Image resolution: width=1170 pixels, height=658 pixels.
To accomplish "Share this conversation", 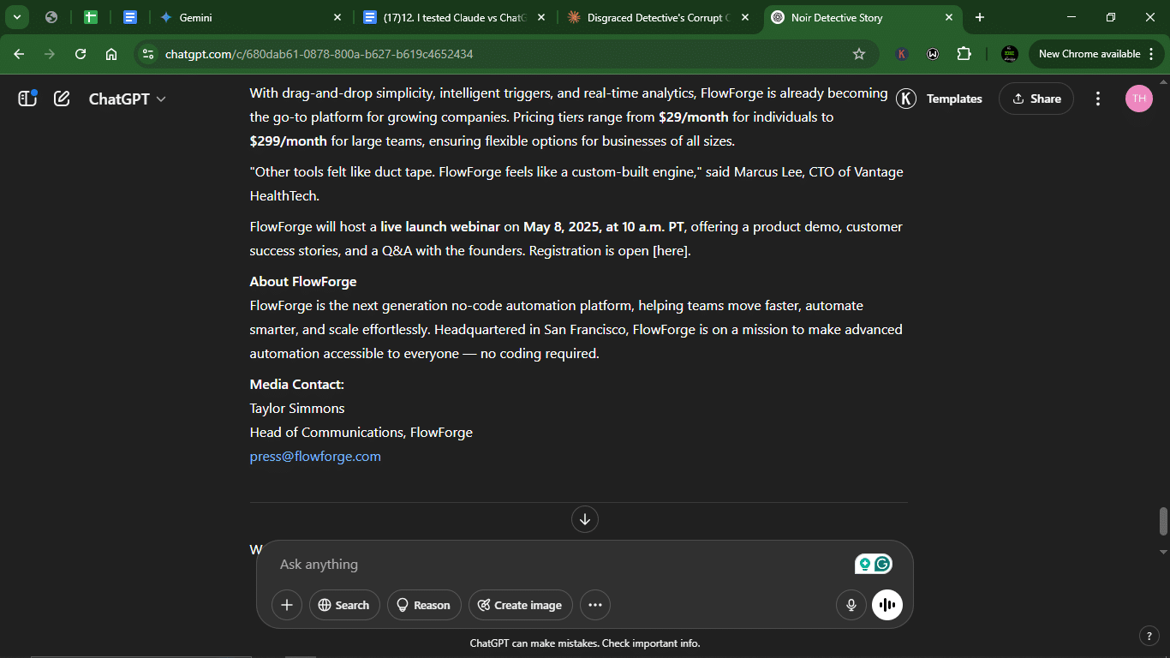I will point(1036,99).
